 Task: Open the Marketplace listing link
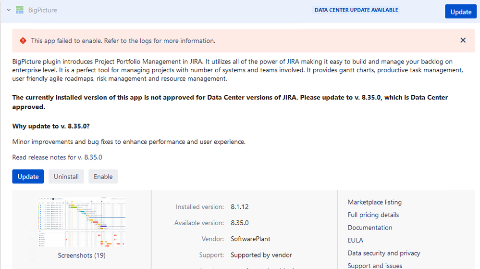375,202
